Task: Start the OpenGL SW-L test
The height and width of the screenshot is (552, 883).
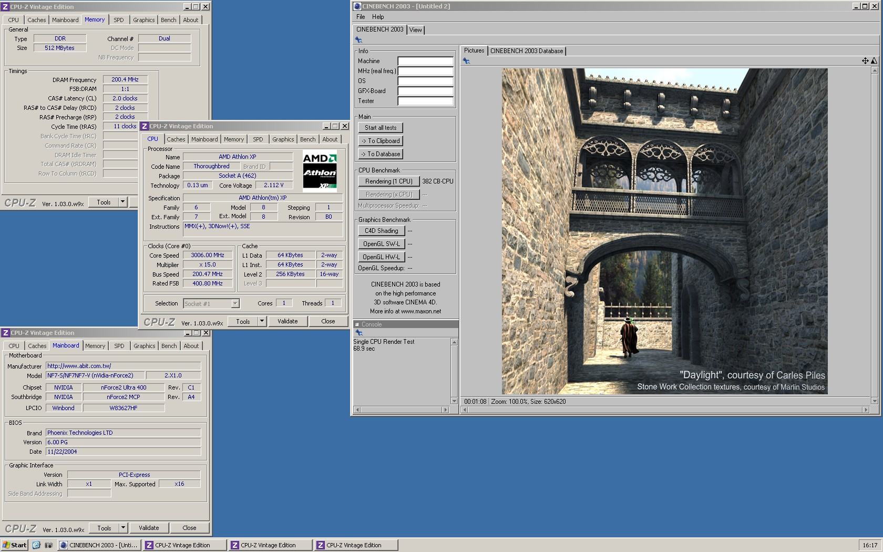Action: click(382, 244)
